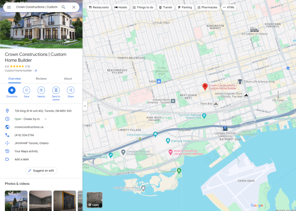This screenshot has height=211, width=296.
Task: Collapse the left details panel
Action: pos(85,106)
